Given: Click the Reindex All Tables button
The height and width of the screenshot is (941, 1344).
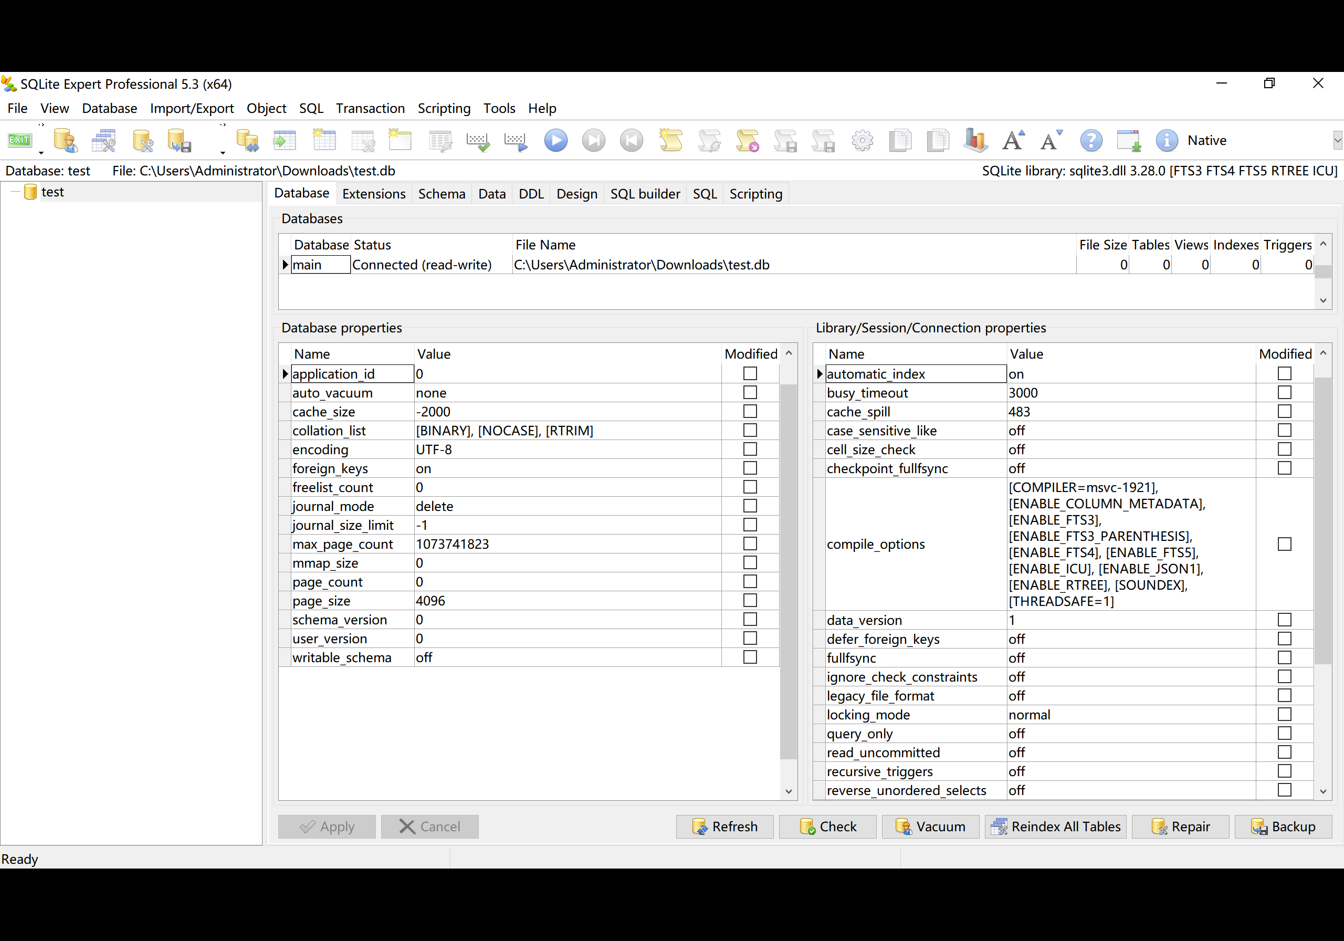Looking at the screenshot, I should pyautogui.click(x=1055, y=826).
